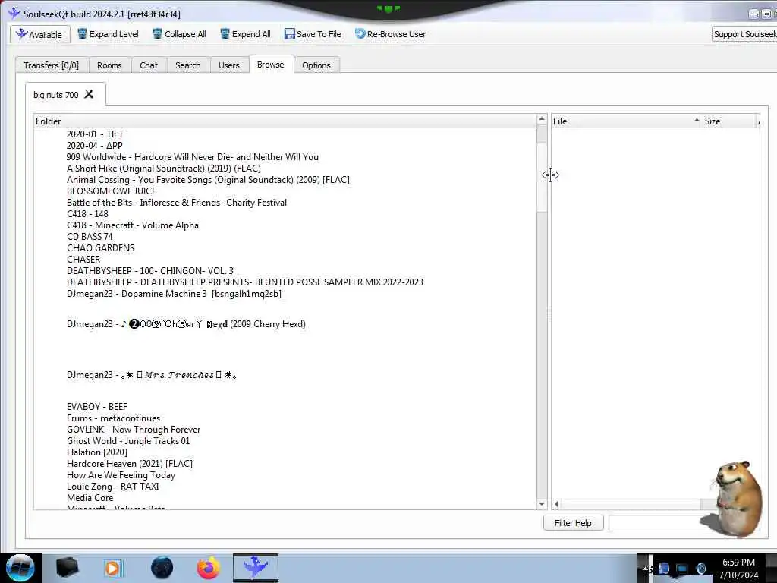777x583 pixels.
Task: Click the folder list scroll-down arrow
Action: click(542, 504)
